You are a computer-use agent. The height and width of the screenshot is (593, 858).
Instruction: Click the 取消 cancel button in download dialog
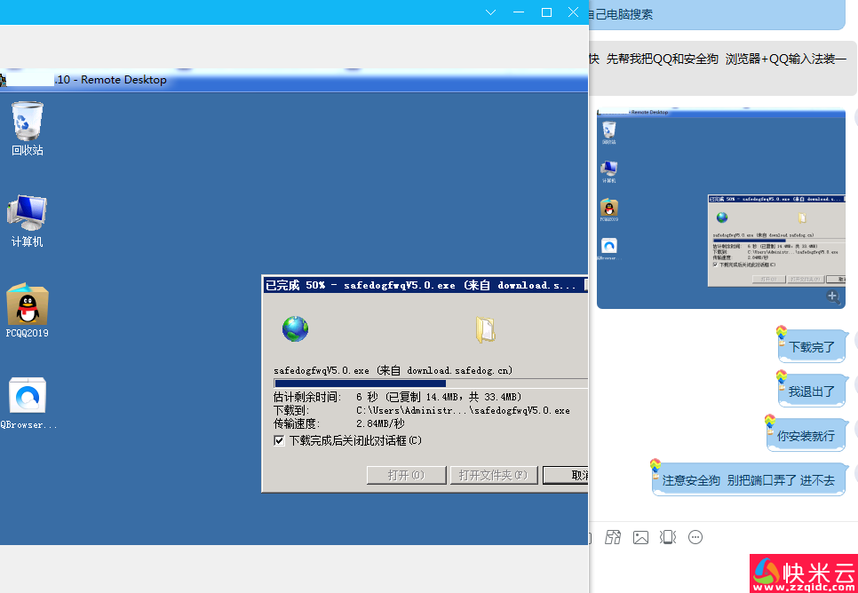(x=566, y=475)
